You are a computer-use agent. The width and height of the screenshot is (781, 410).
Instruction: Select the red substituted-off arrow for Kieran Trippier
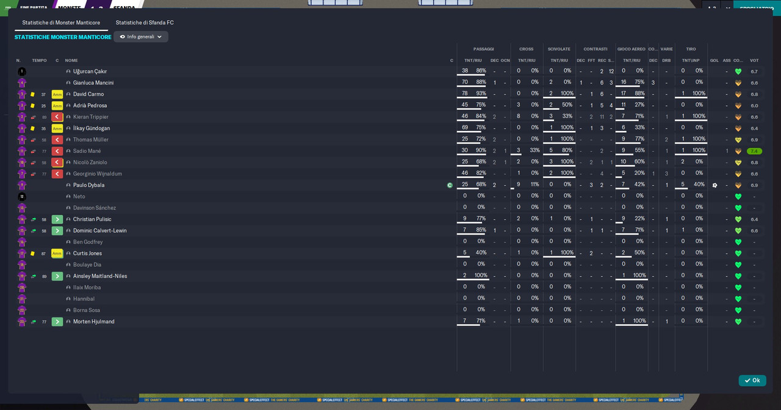pyautogui.click(x=57, y=117)
